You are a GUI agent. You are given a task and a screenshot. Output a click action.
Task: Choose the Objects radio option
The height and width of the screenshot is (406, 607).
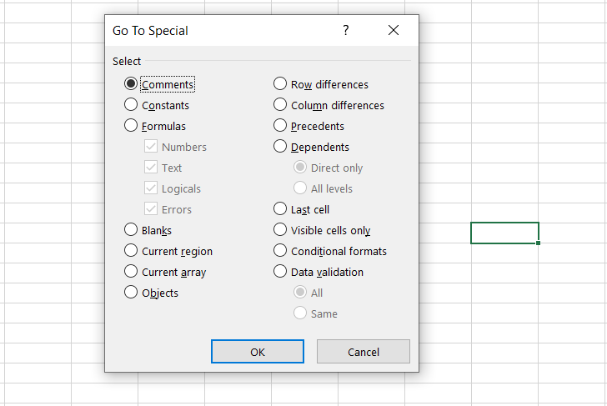point(131,293)
